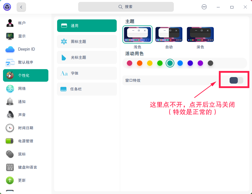The height and width of the screenshot is (194, 252).
Task: Open the 声音 (Sound) settings icon
Action: (10, 115)
